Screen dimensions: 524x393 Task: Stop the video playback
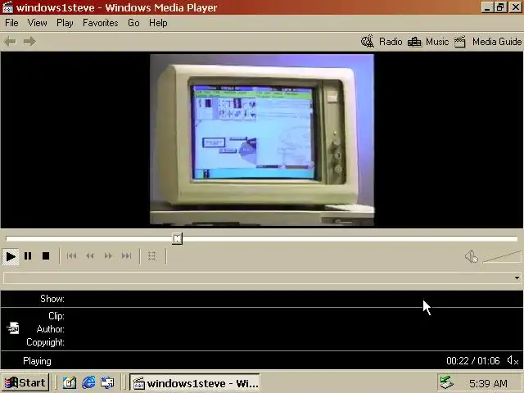point(46,256)
